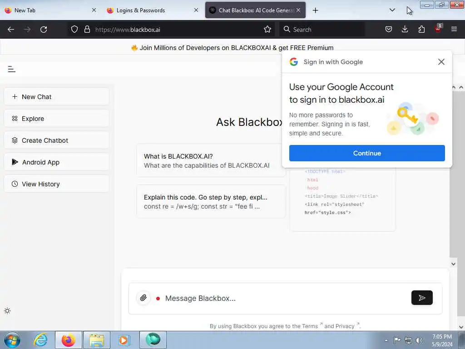Open the Save to Pocket icon
This screenshot has width=465, height=349.
click(389, 30)
